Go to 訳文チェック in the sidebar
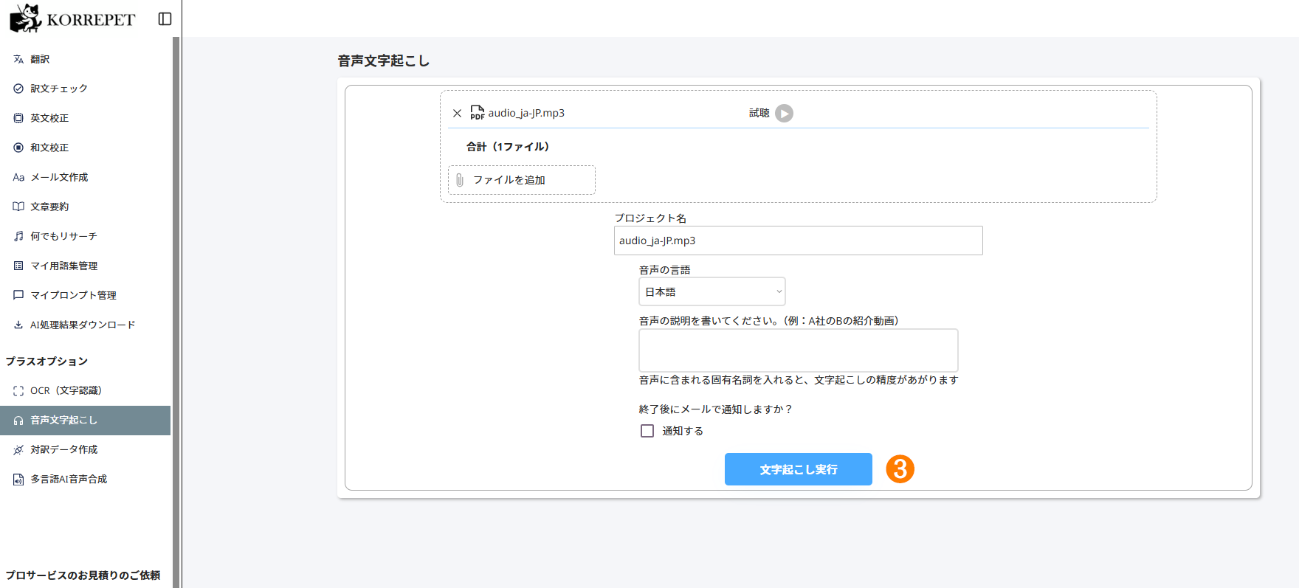1299x588 pixels. (x=85, y=89)
